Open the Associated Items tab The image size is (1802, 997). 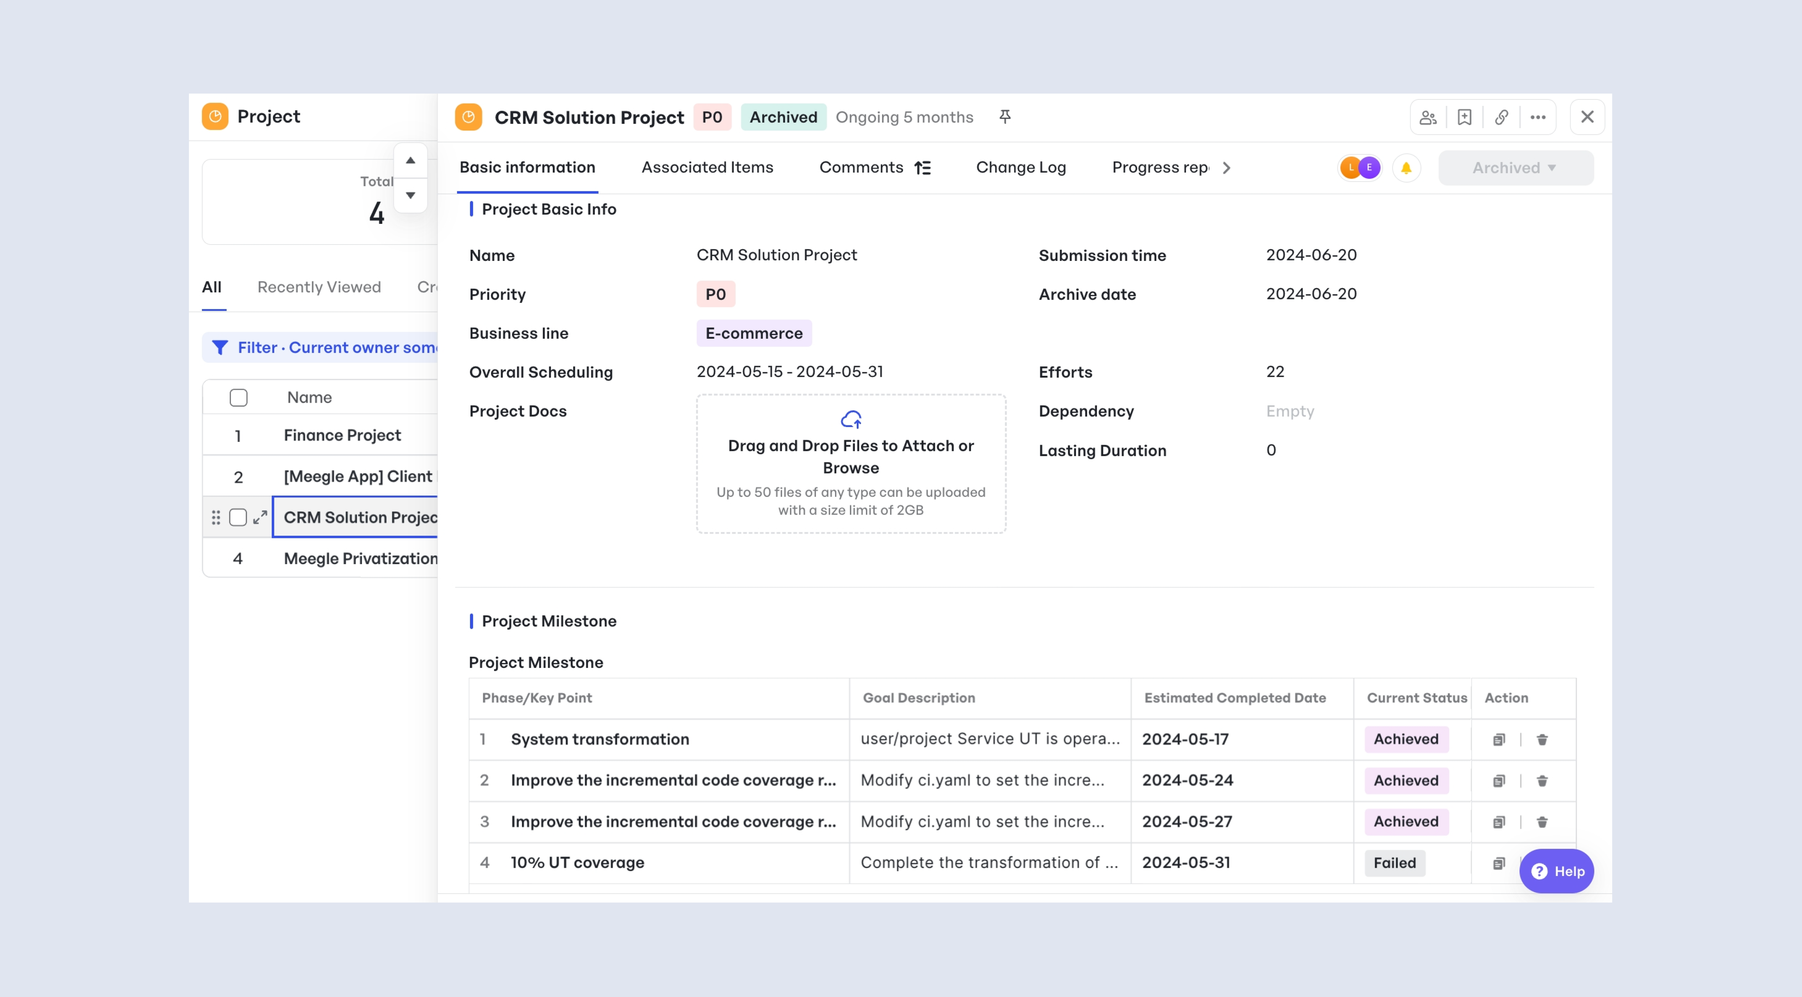pyautogui.click(x=707, y=168)
